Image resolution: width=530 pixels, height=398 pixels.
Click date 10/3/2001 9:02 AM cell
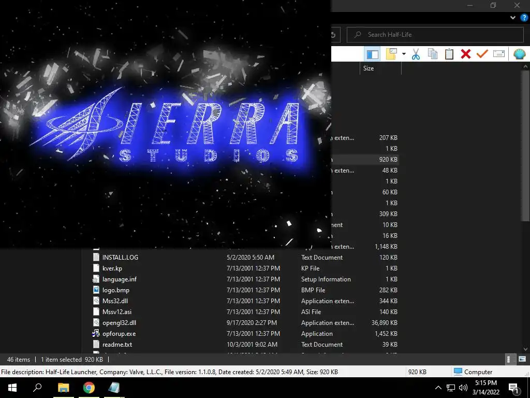(252, 345)
